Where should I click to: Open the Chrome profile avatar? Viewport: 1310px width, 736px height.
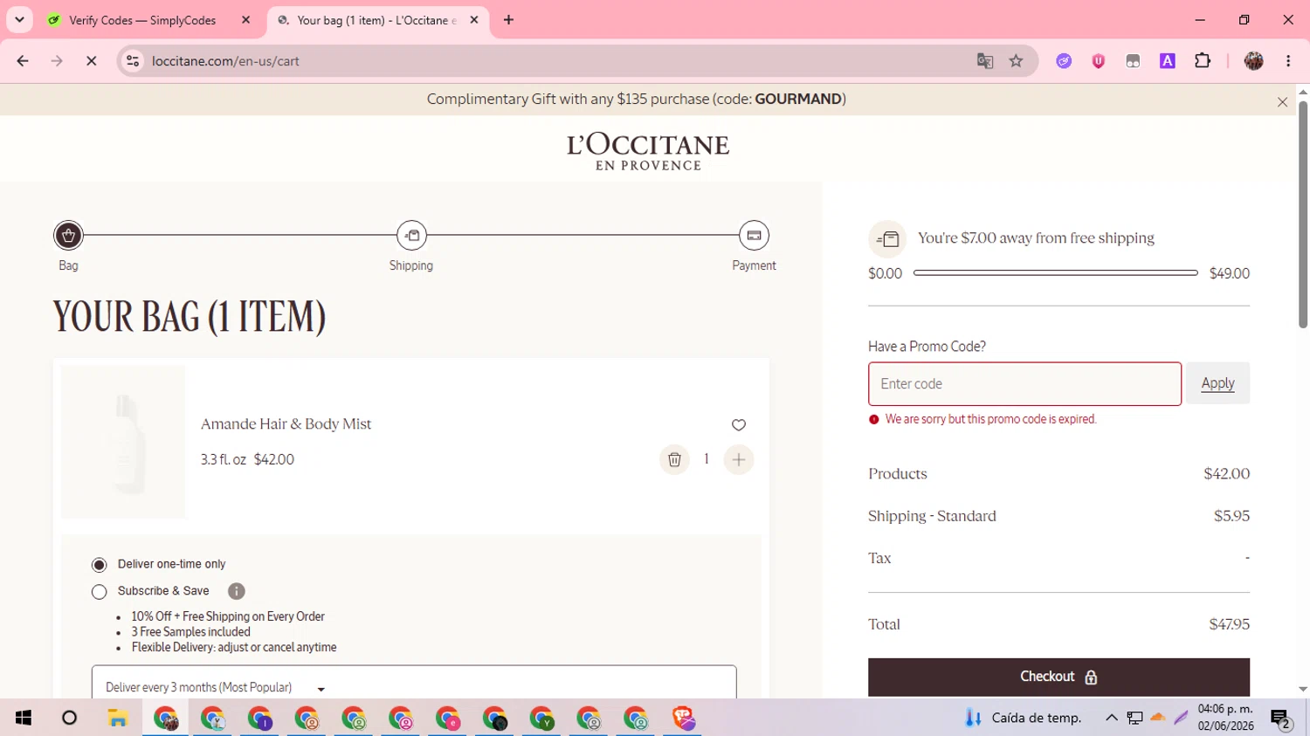(1254, 61)
